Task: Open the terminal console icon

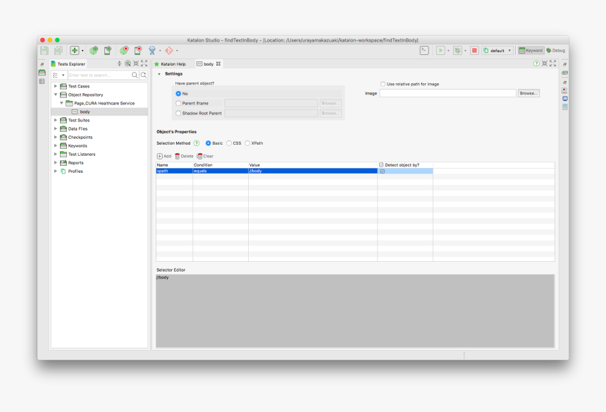Action: point(423,51)
